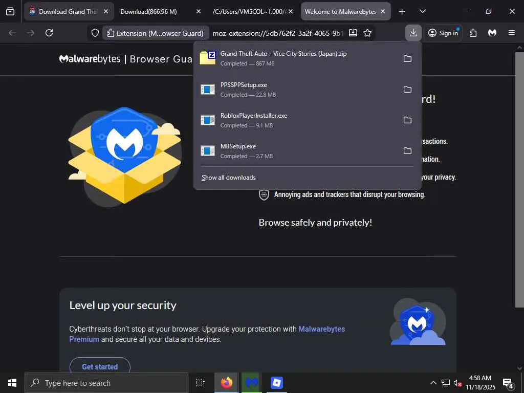Show MBSetup.exe in folder
Viewport: 524px width, 393px height.
(407, 151)
